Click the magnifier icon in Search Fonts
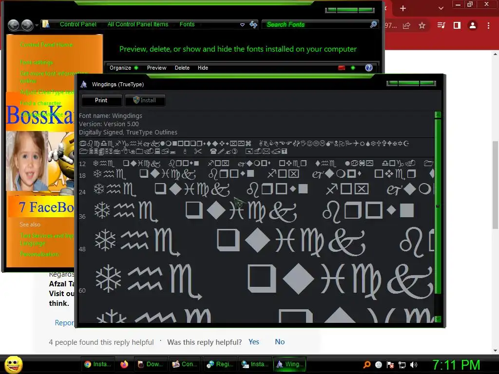The height and width of the screenshot is (374, 499). 374,24
